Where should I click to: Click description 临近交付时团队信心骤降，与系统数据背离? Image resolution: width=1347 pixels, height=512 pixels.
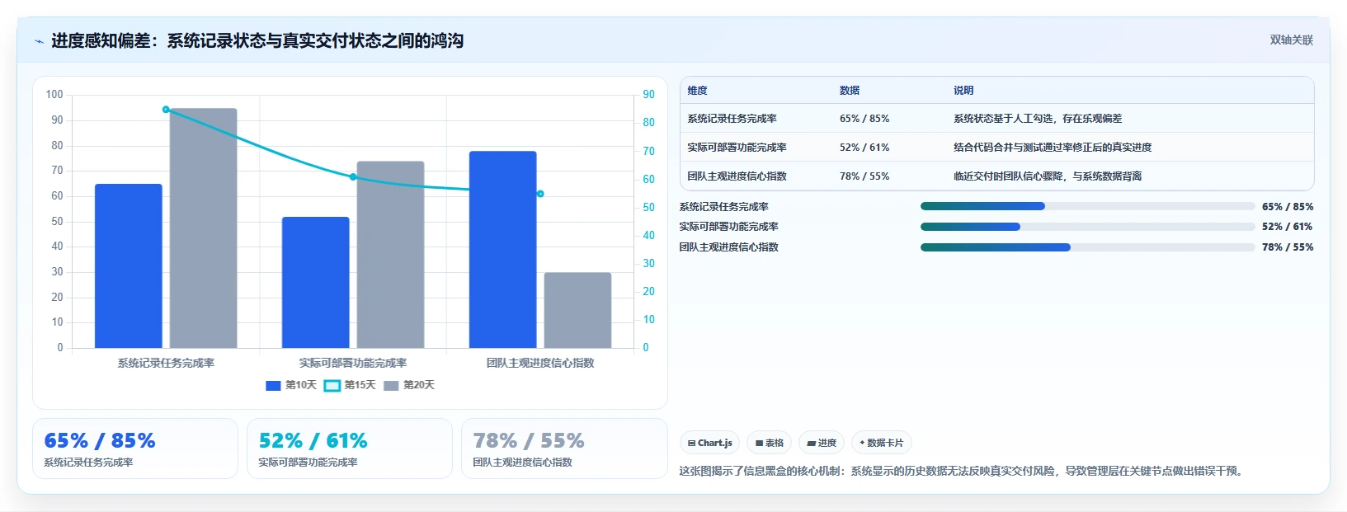coord(1048,176)
